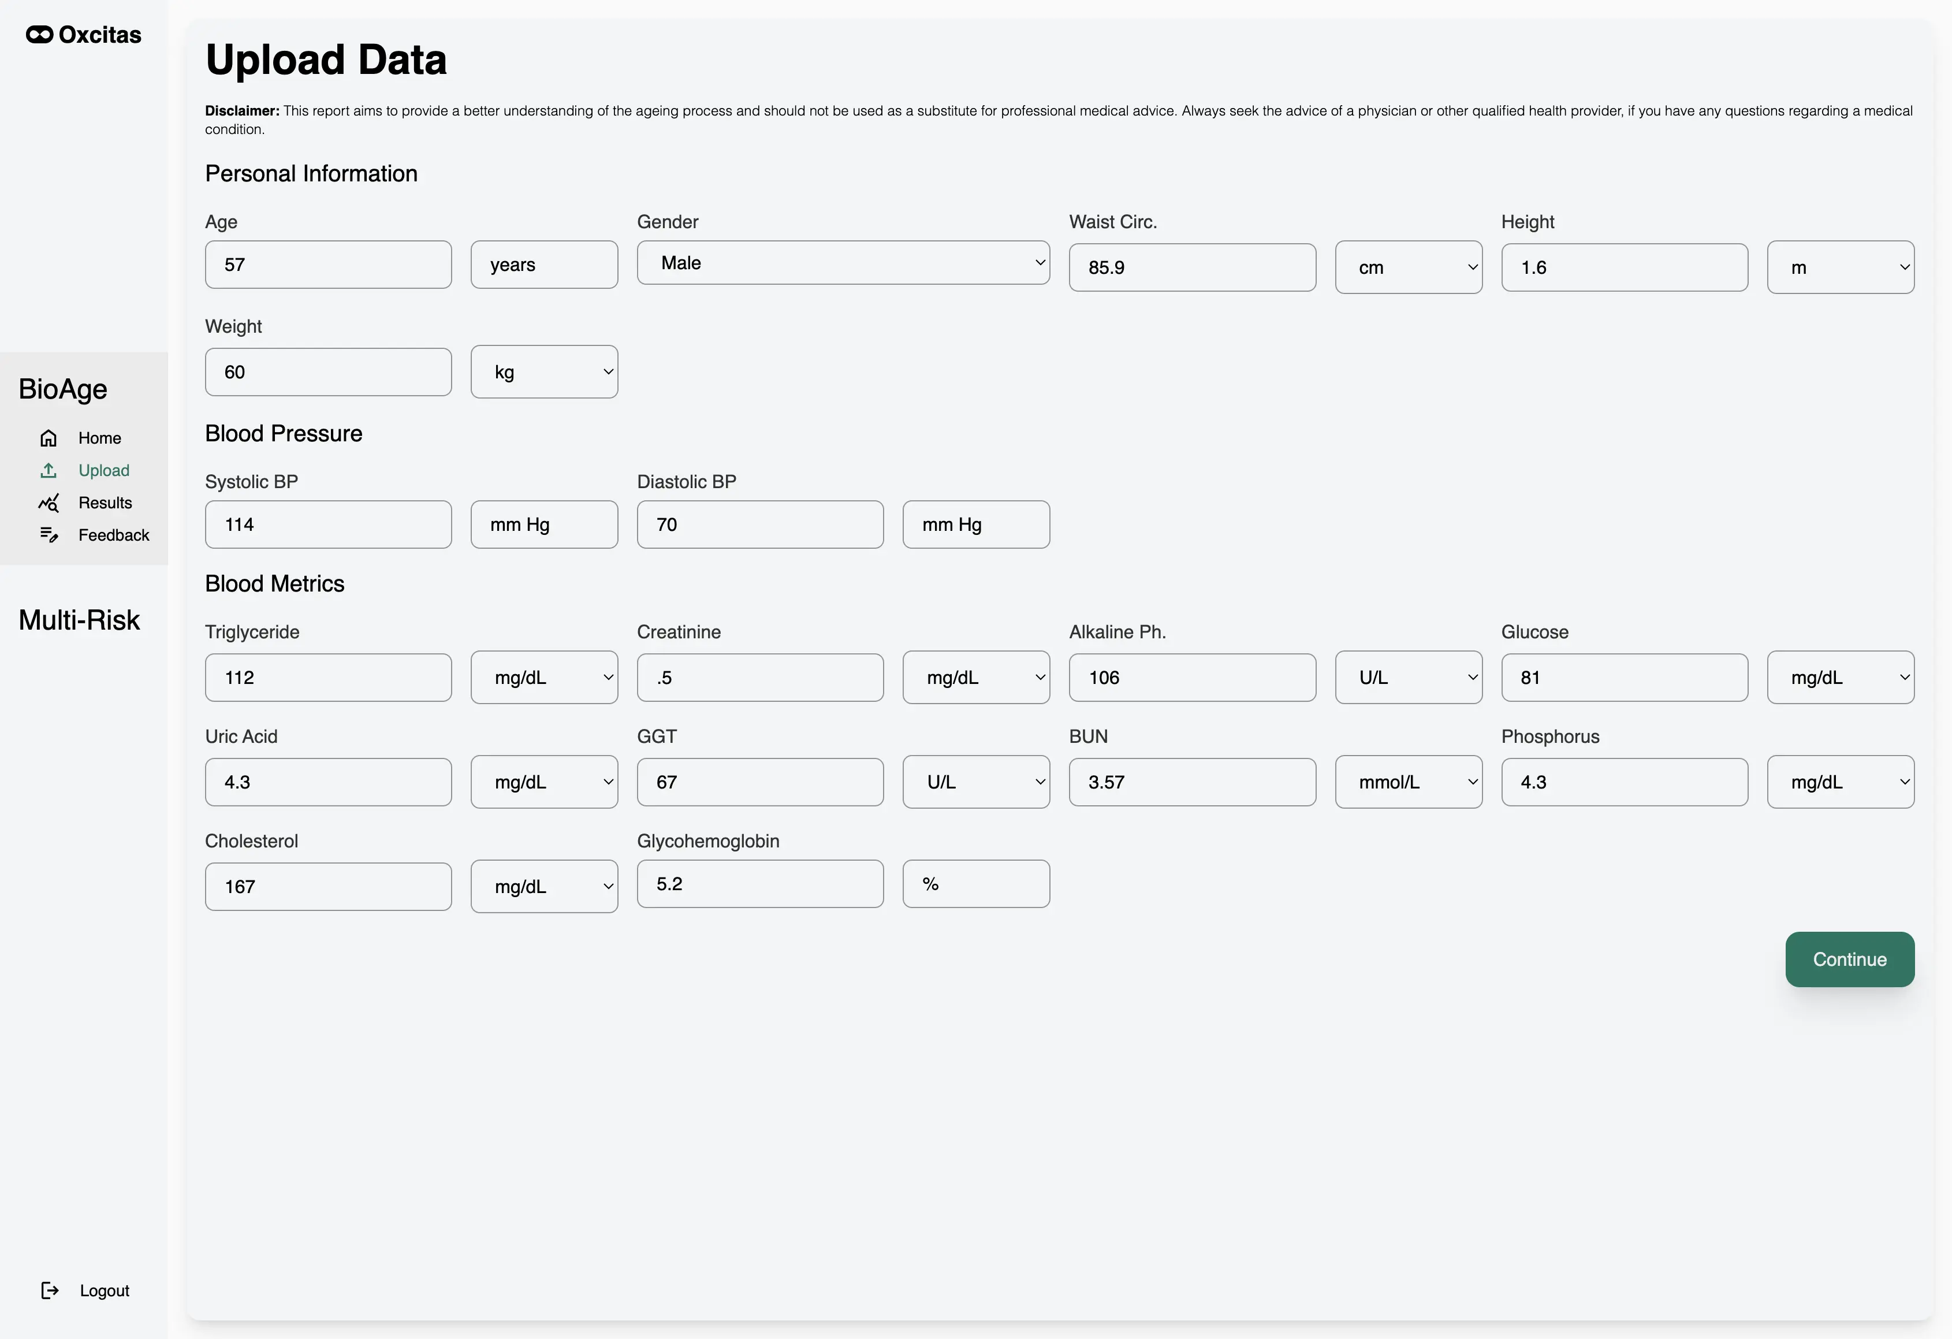This screenshot has height=1339, width=1952.
Task: Click the Waist Circ. value field
Action: [1192, 267]
